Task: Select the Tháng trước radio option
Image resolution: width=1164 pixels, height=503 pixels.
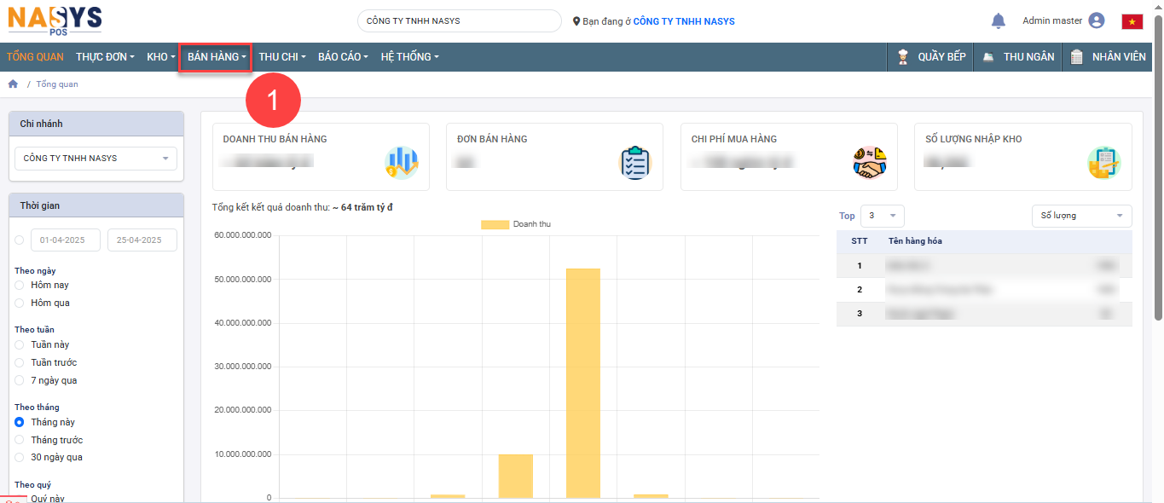Action: point(20,440)
